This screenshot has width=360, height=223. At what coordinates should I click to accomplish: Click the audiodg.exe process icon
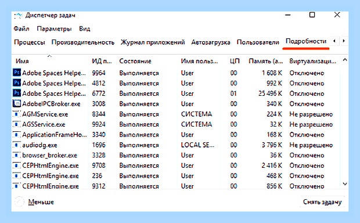[x=16, y=145]
